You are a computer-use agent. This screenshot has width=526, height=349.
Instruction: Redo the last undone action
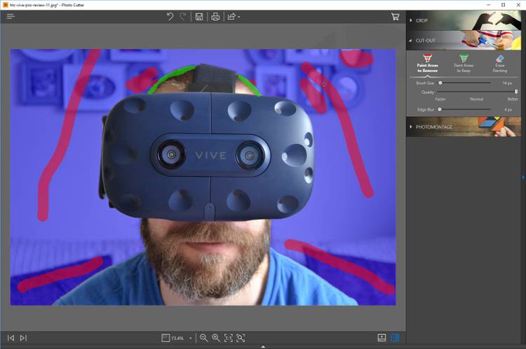tap(183, 17)
